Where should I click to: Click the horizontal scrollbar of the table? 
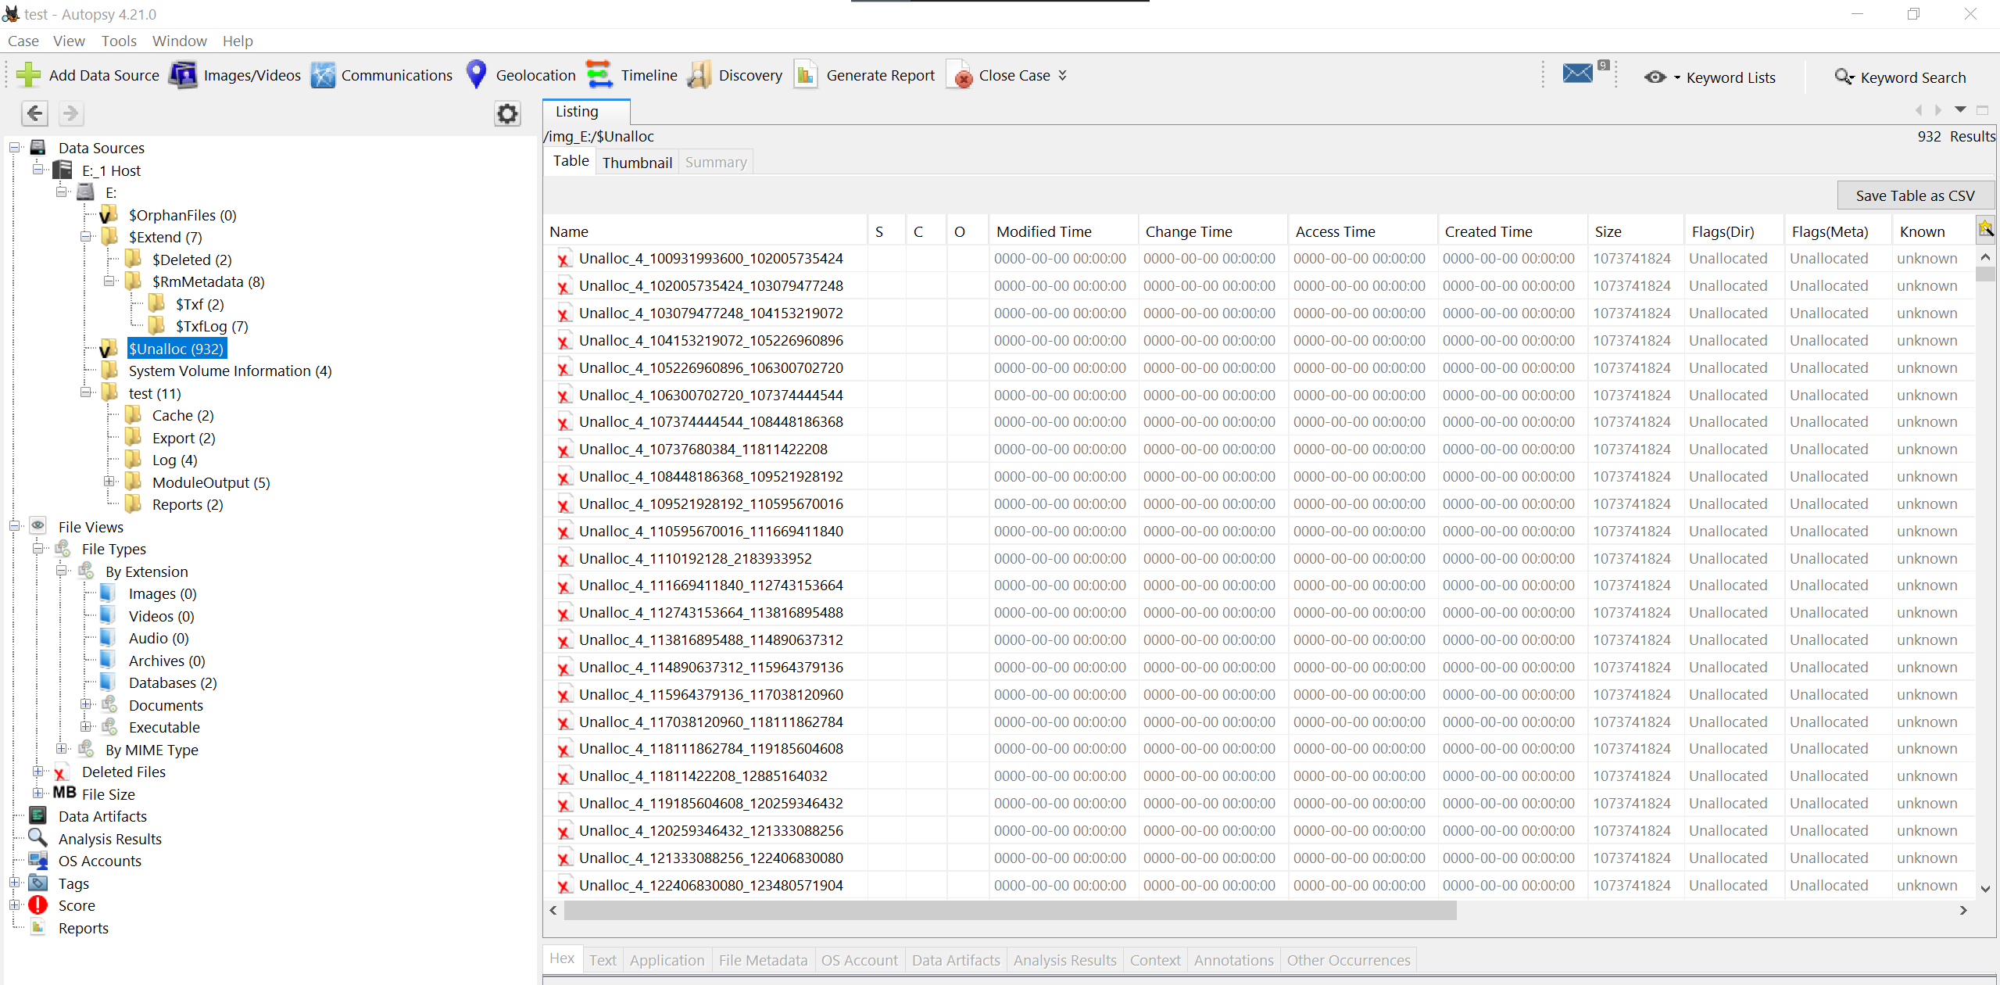click(x=1010, y=910)
